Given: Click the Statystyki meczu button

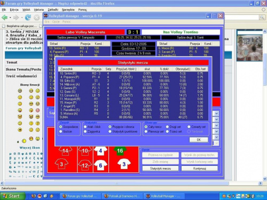Looking at the screenshot, I should pyautogui.click(x=160, y=169).
